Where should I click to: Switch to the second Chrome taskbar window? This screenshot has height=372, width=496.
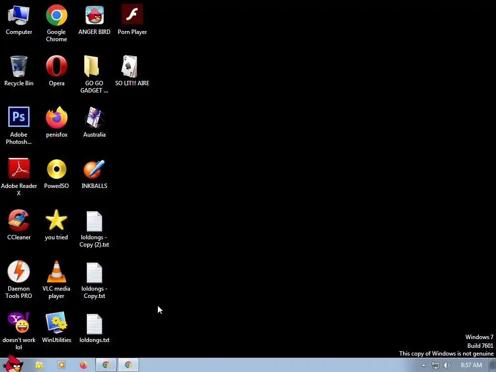click(128, 365)
